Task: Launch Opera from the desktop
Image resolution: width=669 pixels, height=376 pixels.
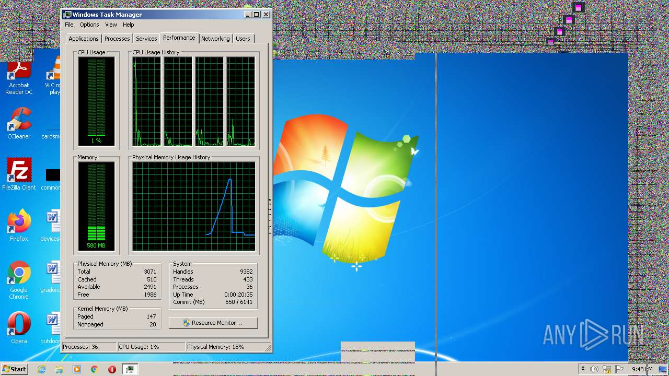Action: 19,328
